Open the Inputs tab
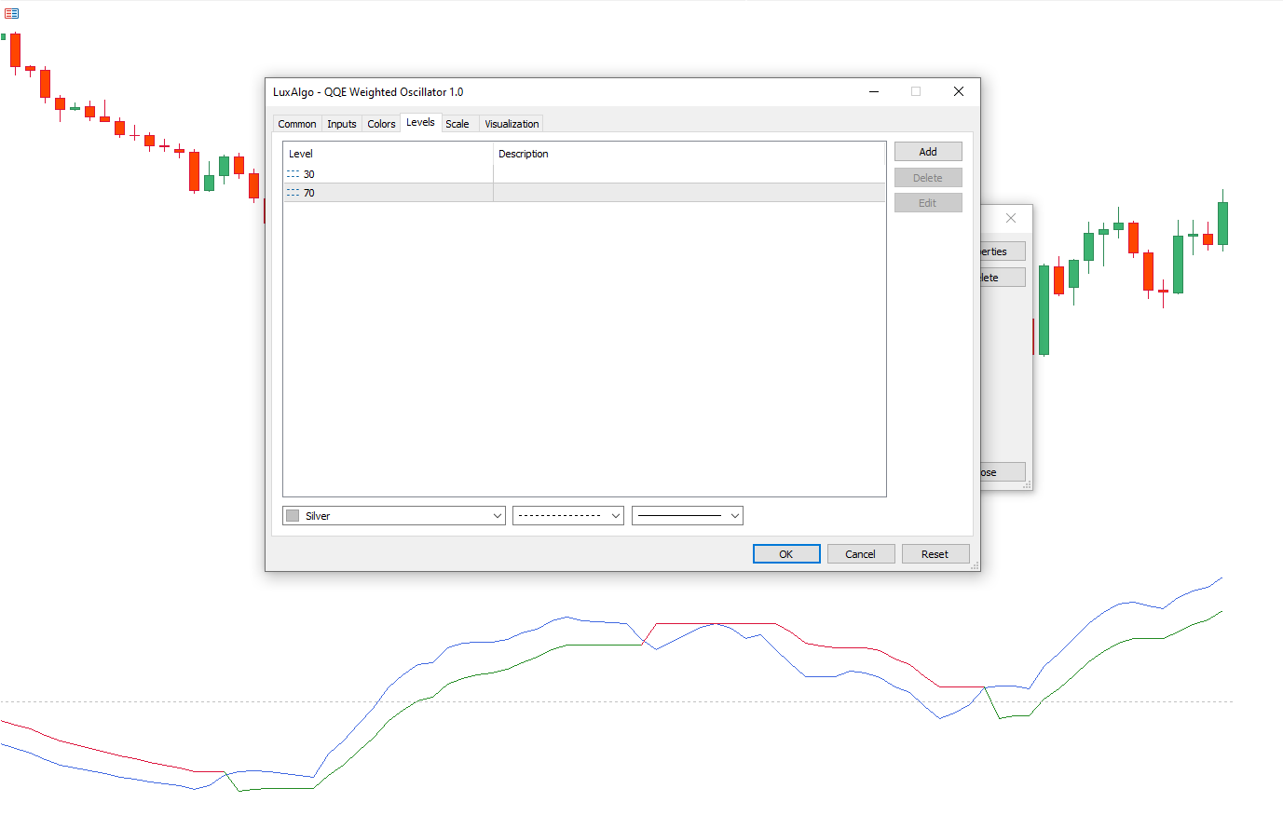This screenshot has width=1283, height=829. (341, 124)
